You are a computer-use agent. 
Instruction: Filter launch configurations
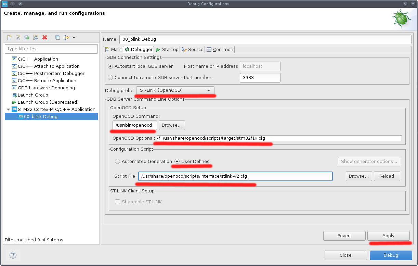tap(51, 49)
